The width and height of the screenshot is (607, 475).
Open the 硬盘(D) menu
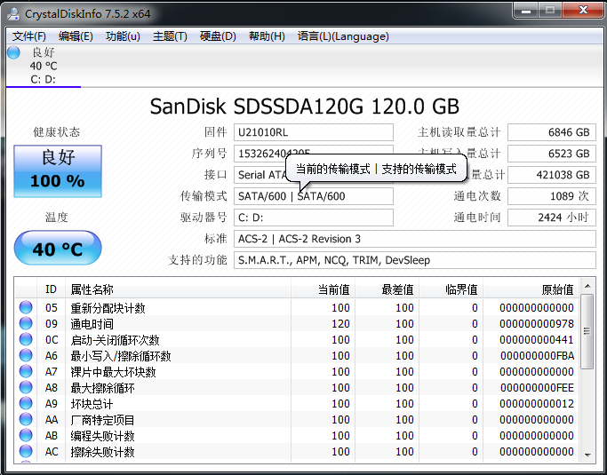[x=218, y=36]
